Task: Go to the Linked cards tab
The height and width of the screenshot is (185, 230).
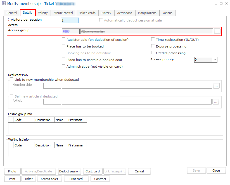Action: click(87, 13)
